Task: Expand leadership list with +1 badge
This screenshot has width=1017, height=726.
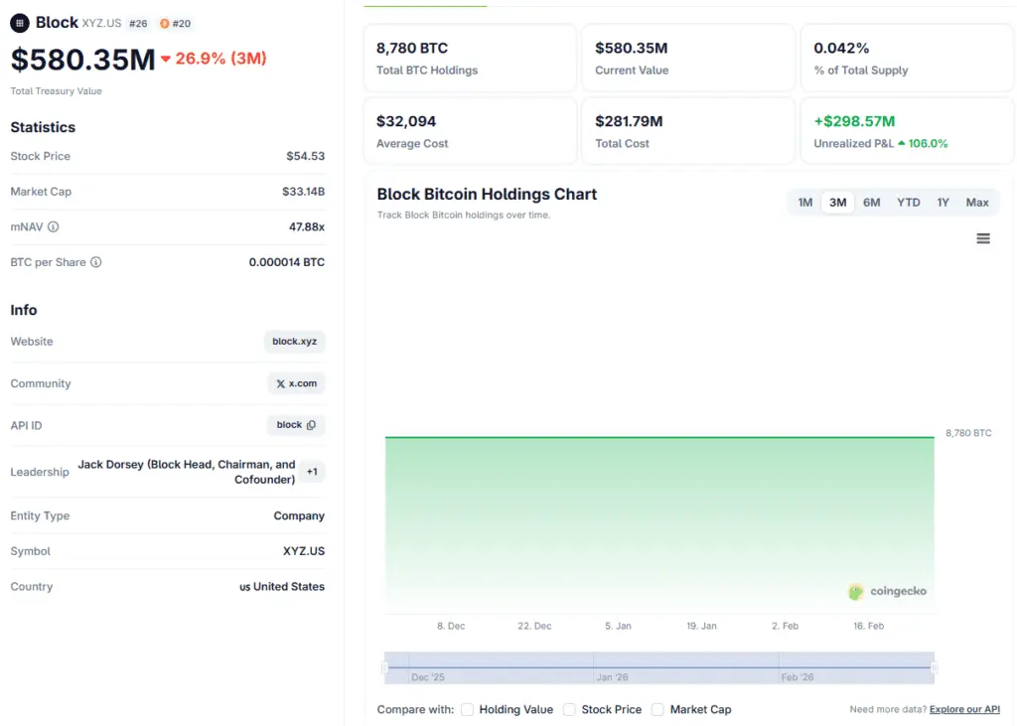Action: point(312,472)
